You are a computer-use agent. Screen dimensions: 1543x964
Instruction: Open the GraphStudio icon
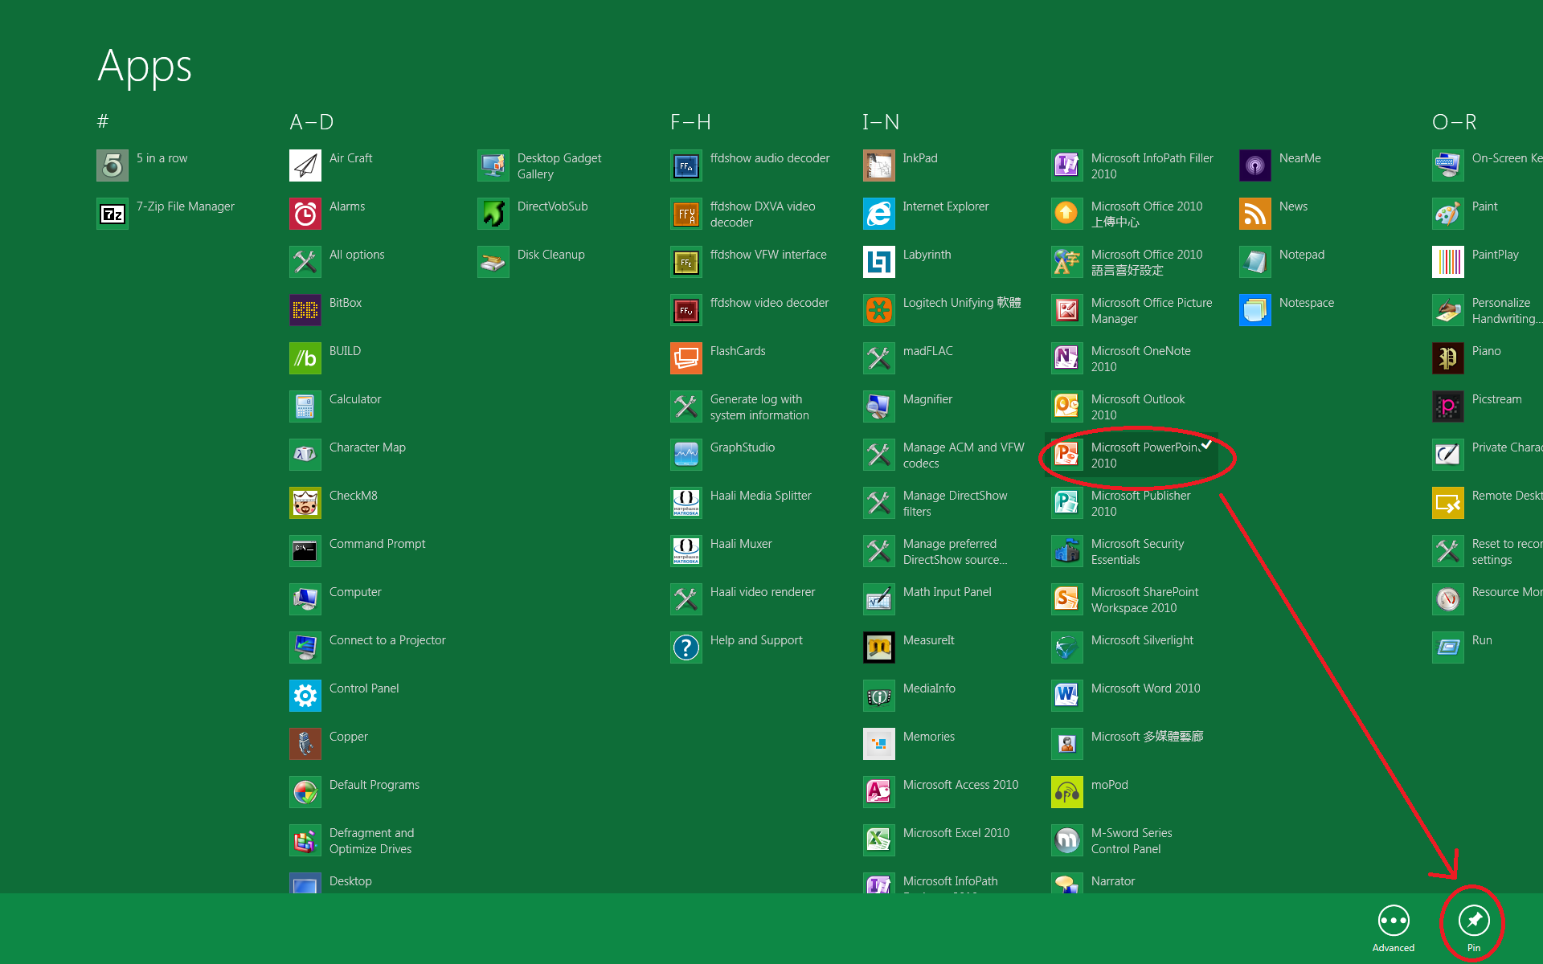(x=686, y=455)
